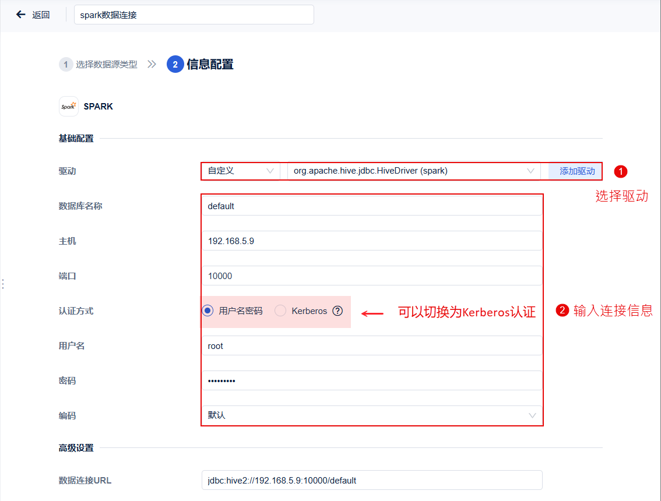Click the Kerberos help question icon
This screenshot has width=661, height=501.
pyautogui.click(x=337, y=311)
